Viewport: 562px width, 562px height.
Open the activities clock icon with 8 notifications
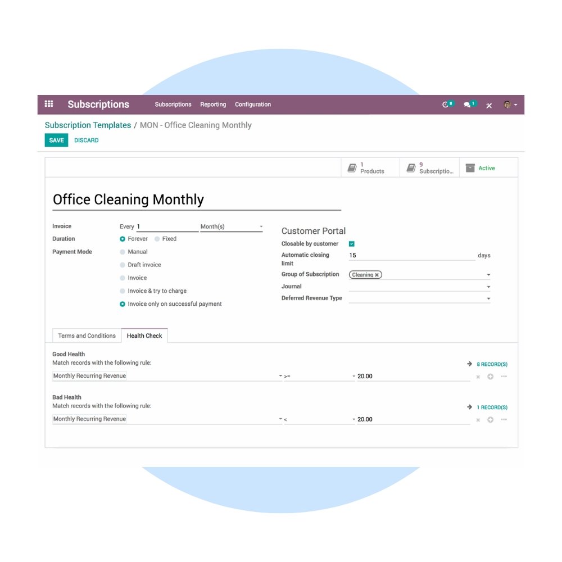click(447, 104)
